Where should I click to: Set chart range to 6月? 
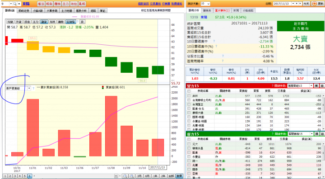coord(147,176)
